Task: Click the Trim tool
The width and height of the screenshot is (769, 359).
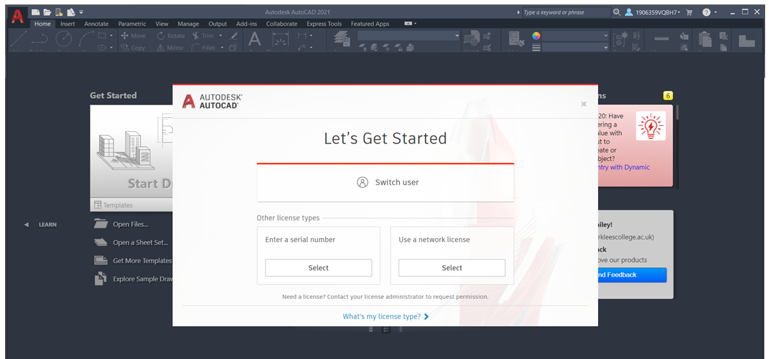Action: coord(203,36)
